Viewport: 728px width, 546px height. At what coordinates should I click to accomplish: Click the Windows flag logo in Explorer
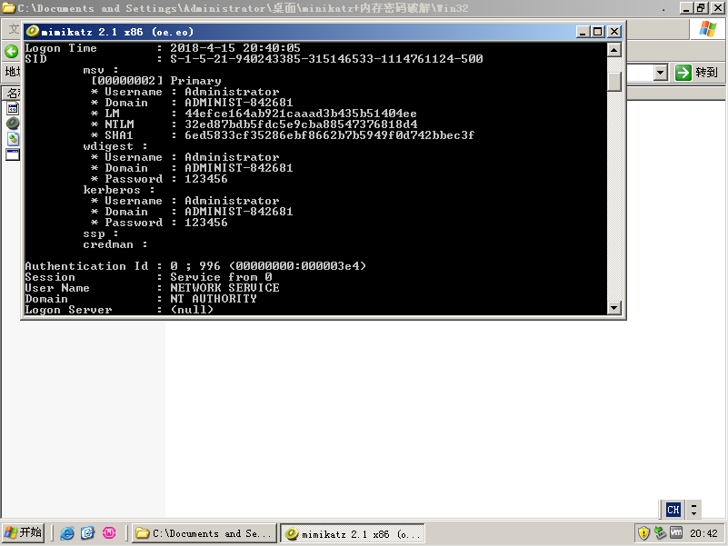pyautogui.click(x=708, y=29)
